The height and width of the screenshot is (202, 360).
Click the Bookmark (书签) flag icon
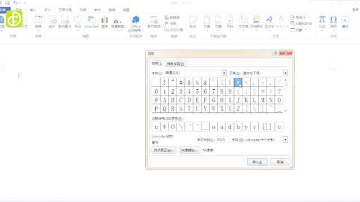tap(167, 24)
